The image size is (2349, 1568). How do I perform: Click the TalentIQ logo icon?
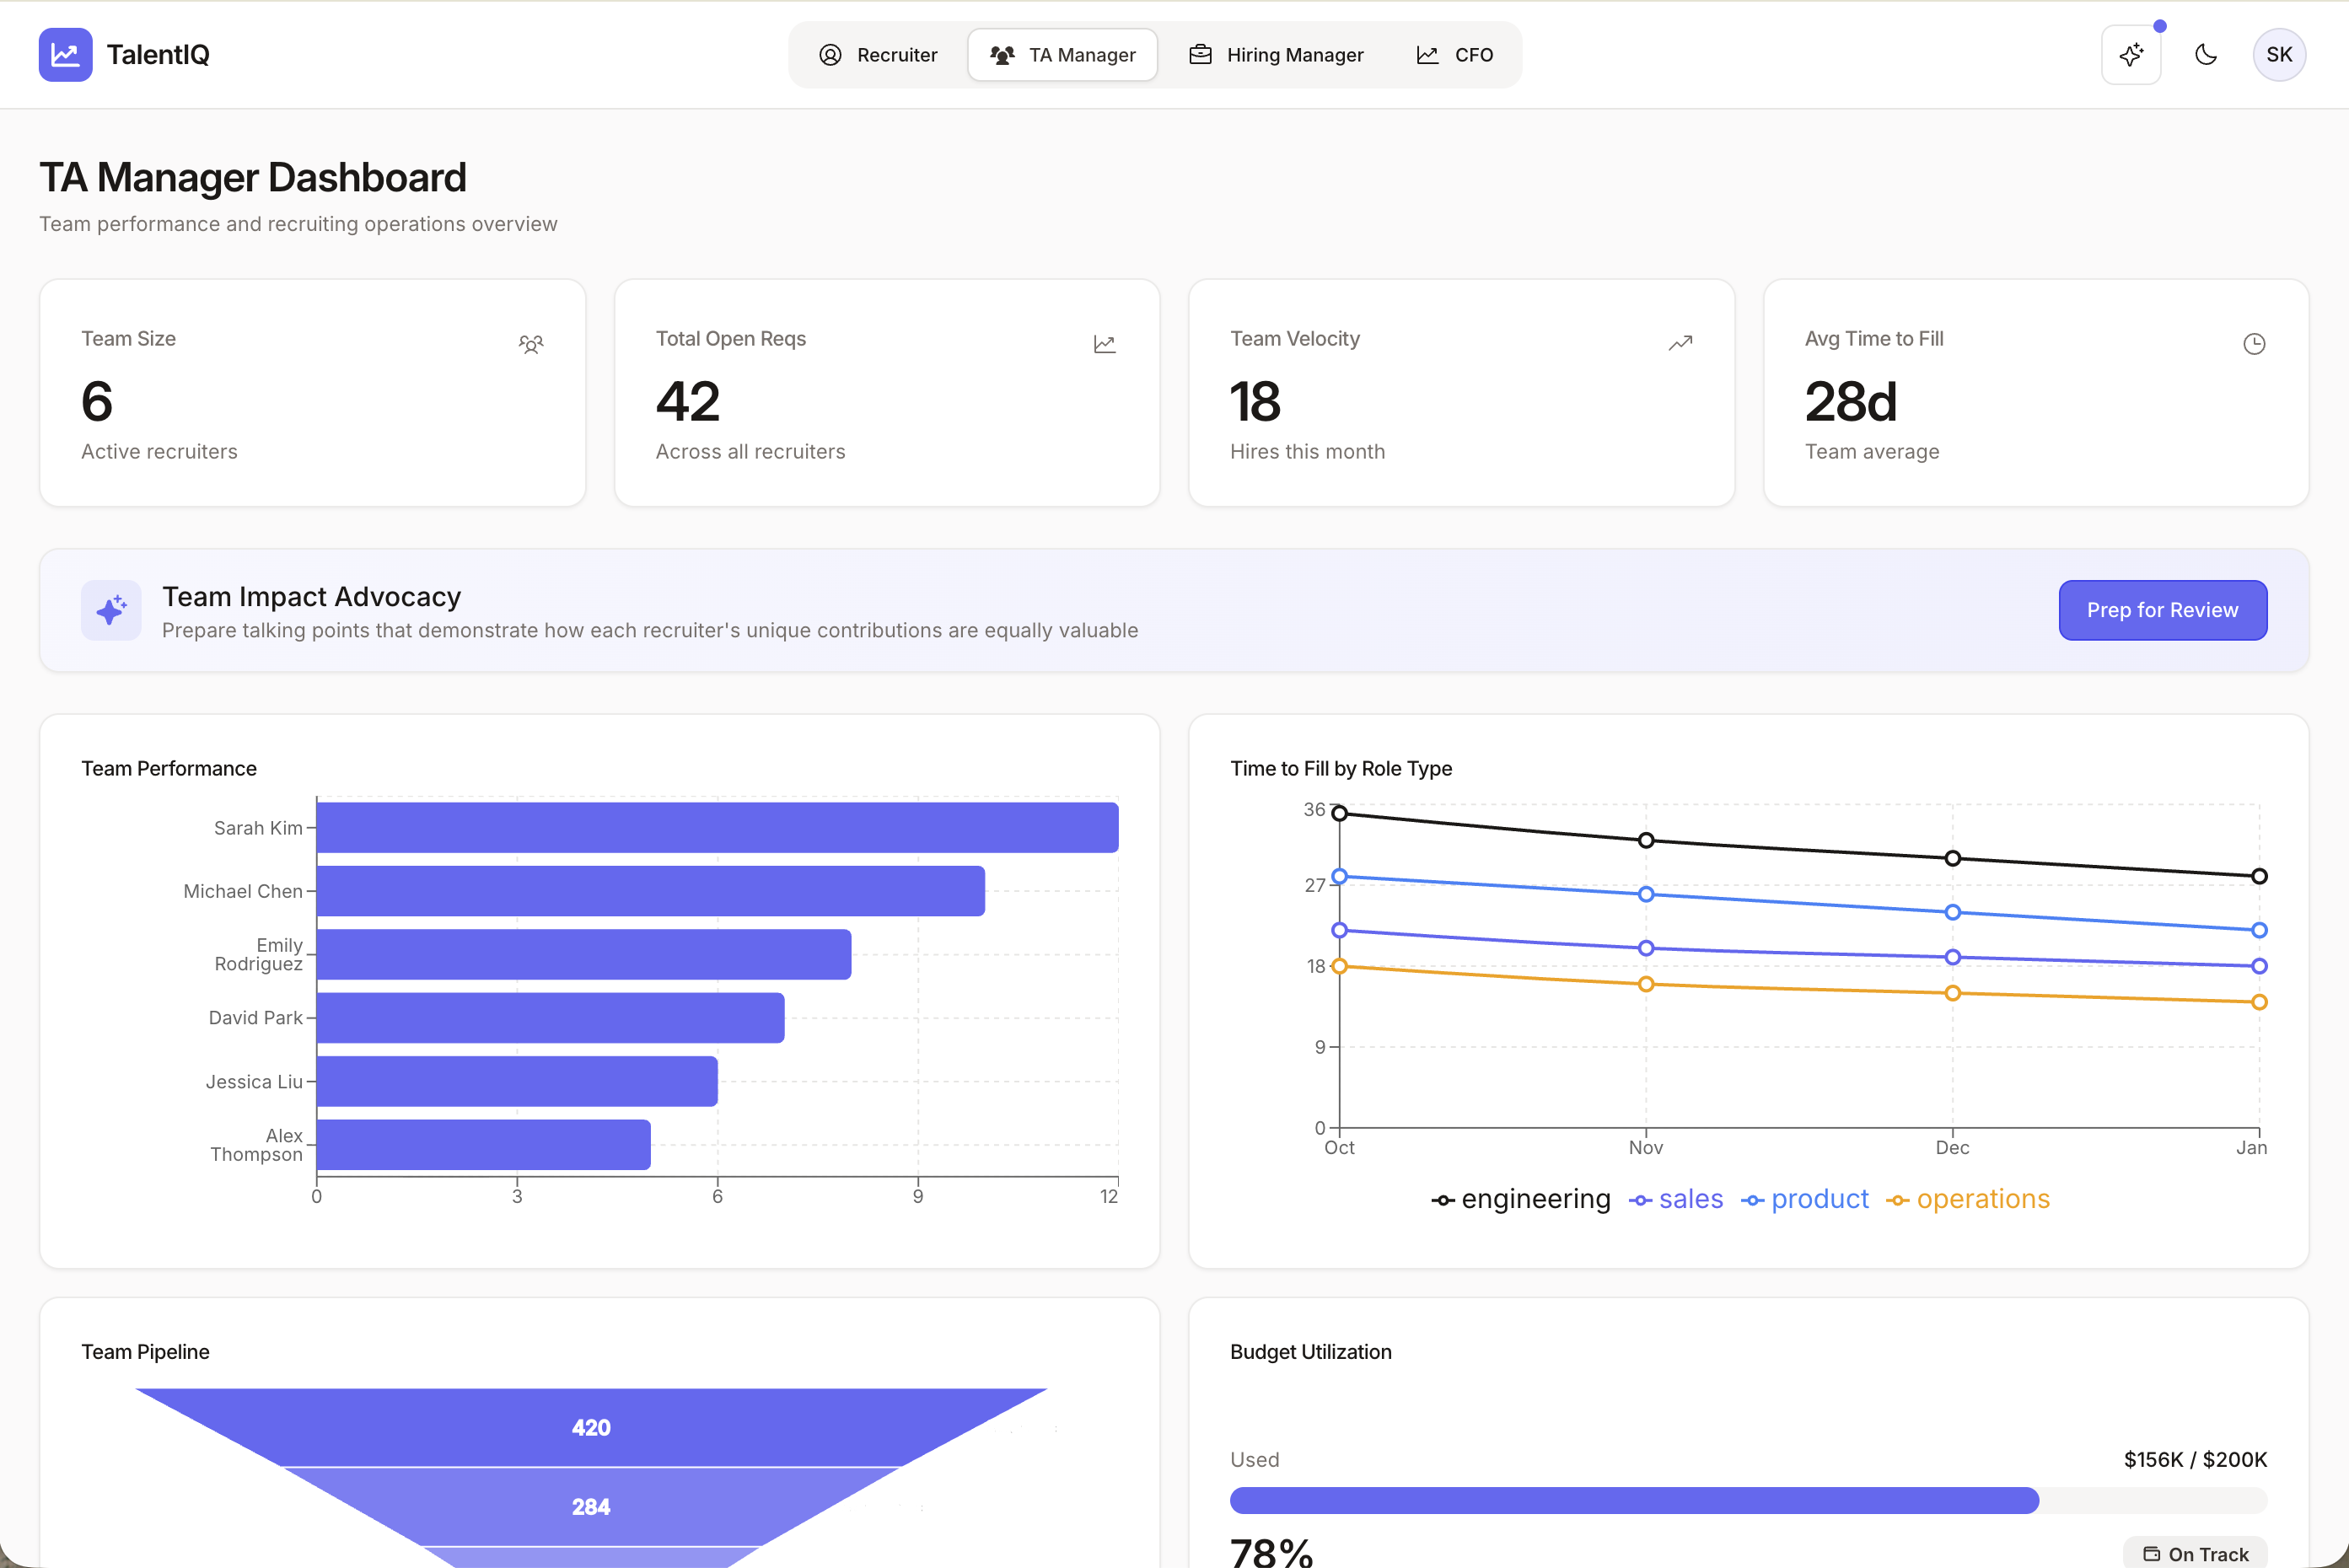[65, 55]
